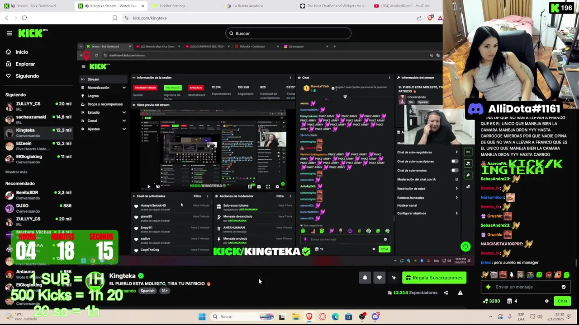Click the Kick logo in header
This screenshot has width=579, height=325.
coord(33,33)
